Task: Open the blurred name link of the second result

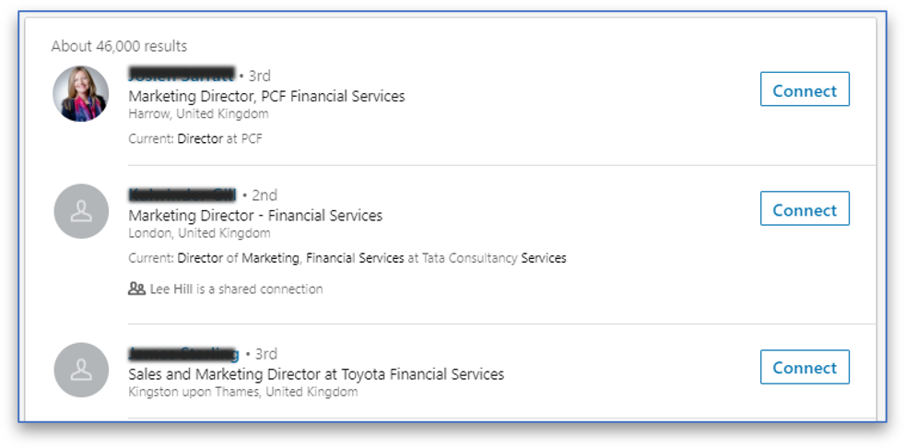Action: (182, 195)
